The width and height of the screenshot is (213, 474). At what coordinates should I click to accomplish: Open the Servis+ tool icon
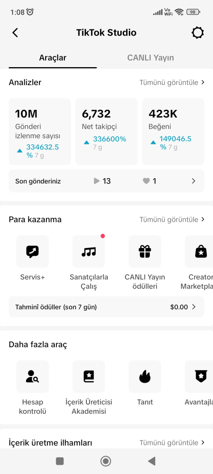click(32, 251)
